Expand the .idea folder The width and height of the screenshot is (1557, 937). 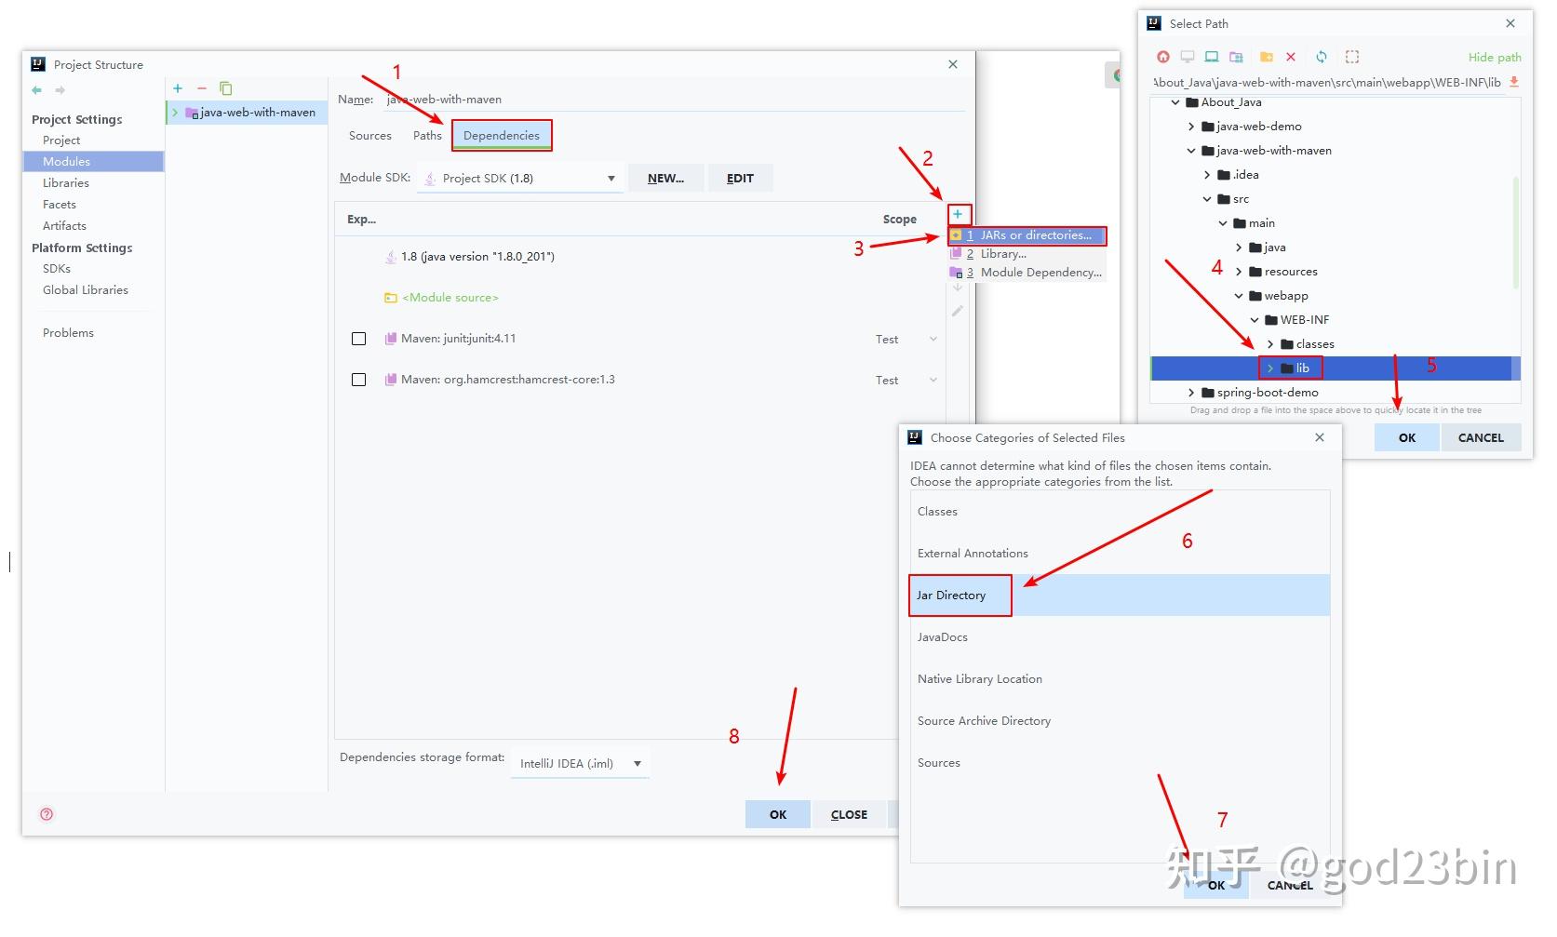point(1207,175)
